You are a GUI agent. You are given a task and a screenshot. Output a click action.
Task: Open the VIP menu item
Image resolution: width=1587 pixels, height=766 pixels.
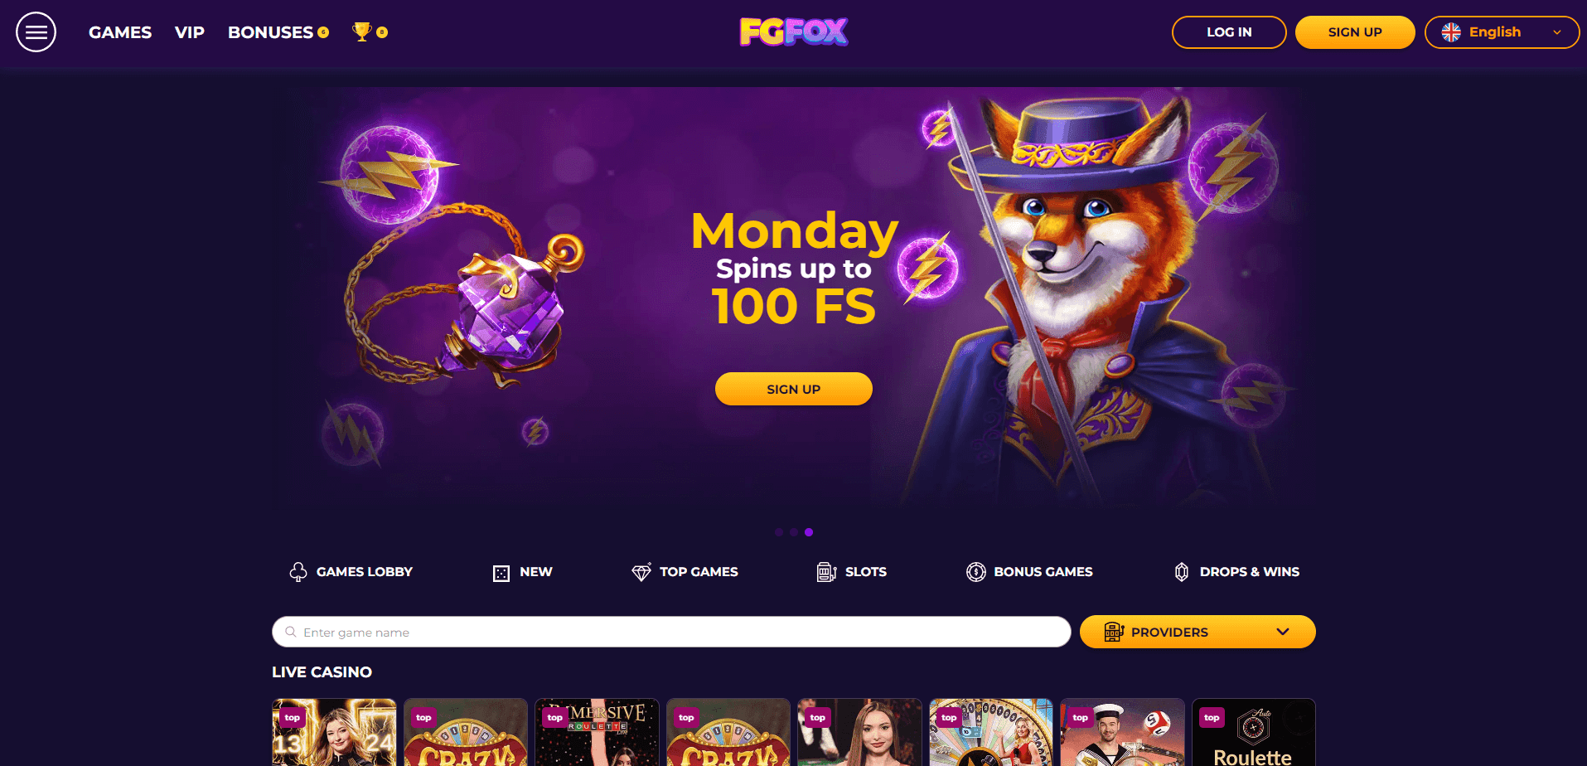[x=190, y=32]
